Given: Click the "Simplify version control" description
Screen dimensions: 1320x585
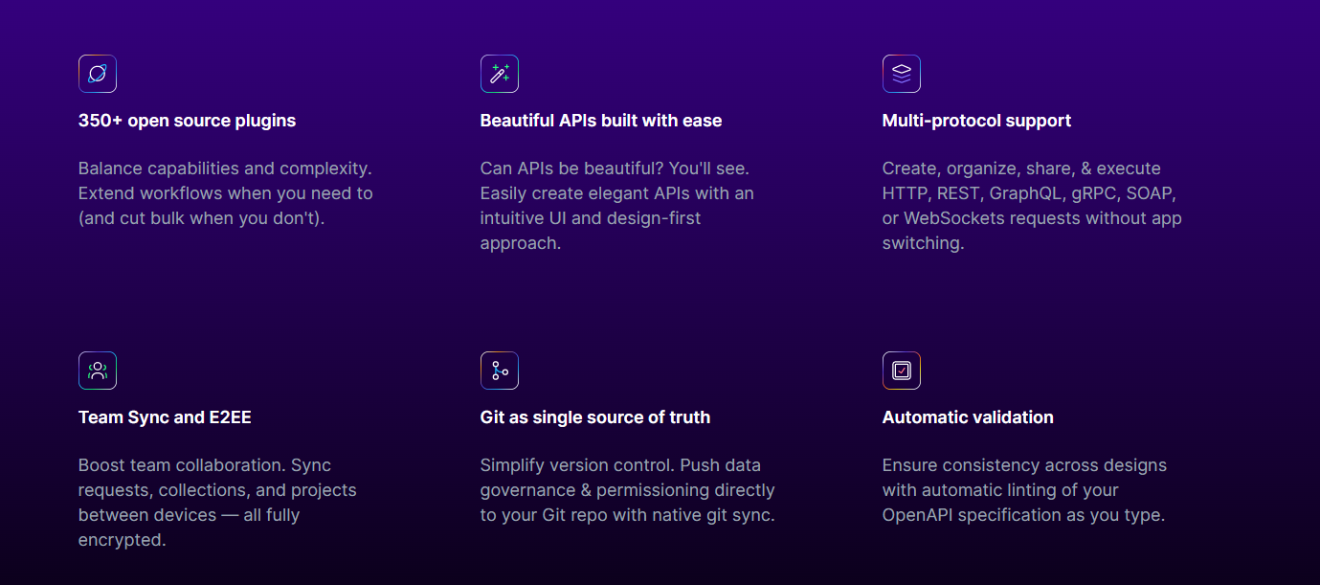Looking at the screenshot, I should [628, 490].
